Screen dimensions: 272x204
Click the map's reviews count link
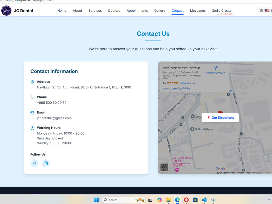click(187, 83)
